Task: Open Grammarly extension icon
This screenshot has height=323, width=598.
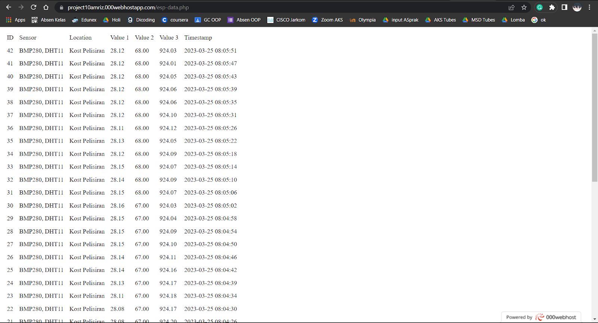Action: point(539,7)
